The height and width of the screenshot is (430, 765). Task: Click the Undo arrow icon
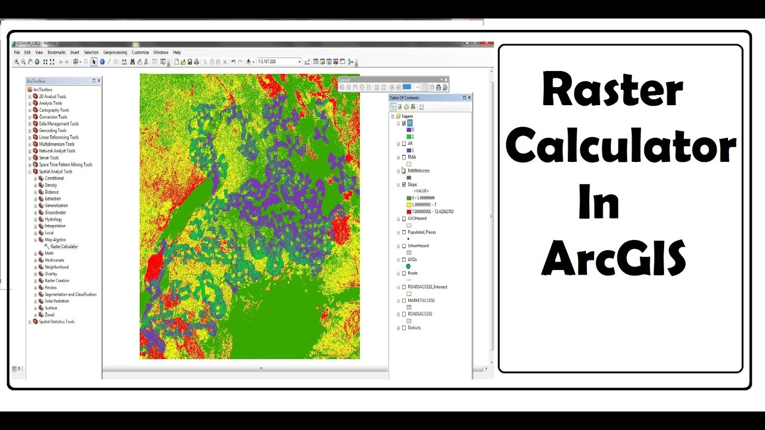tap(233, 62)
